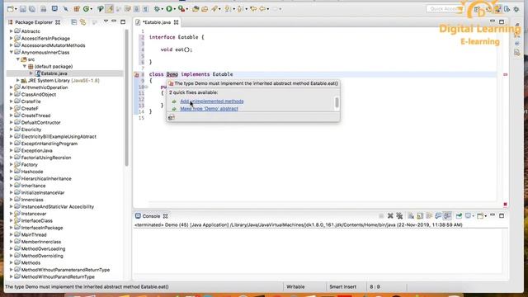Screen dimensions: 528x297
Task: Click the Quick Access search field
Action: (x=445, y=9)
